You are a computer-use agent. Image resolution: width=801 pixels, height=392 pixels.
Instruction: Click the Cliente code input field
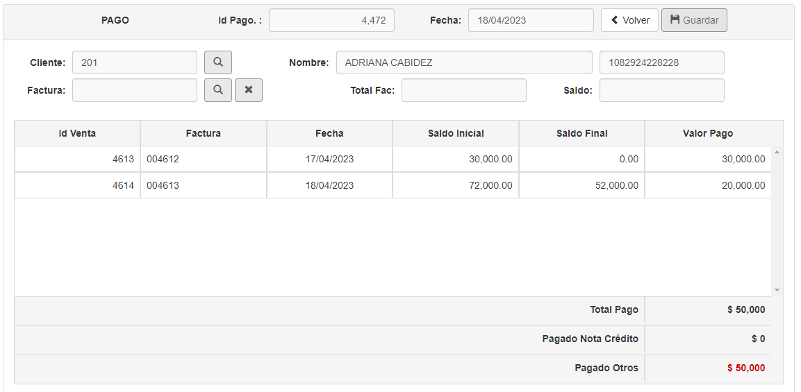(x=134, y=62)
